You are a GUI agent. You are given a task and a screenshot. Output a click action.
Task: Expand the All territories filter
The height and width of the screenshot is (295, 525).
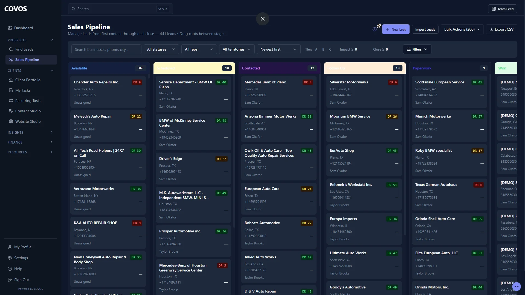click(x=236, y=49)
